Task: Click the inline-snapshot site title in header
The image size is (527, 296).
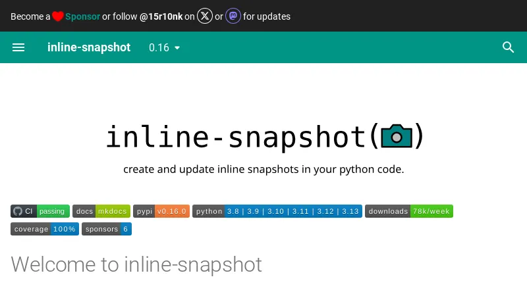Action: 89,47
